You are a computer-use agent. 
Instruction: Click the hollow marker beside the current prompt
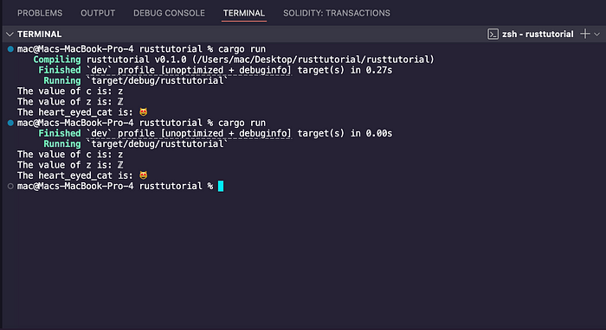(10, 187)
